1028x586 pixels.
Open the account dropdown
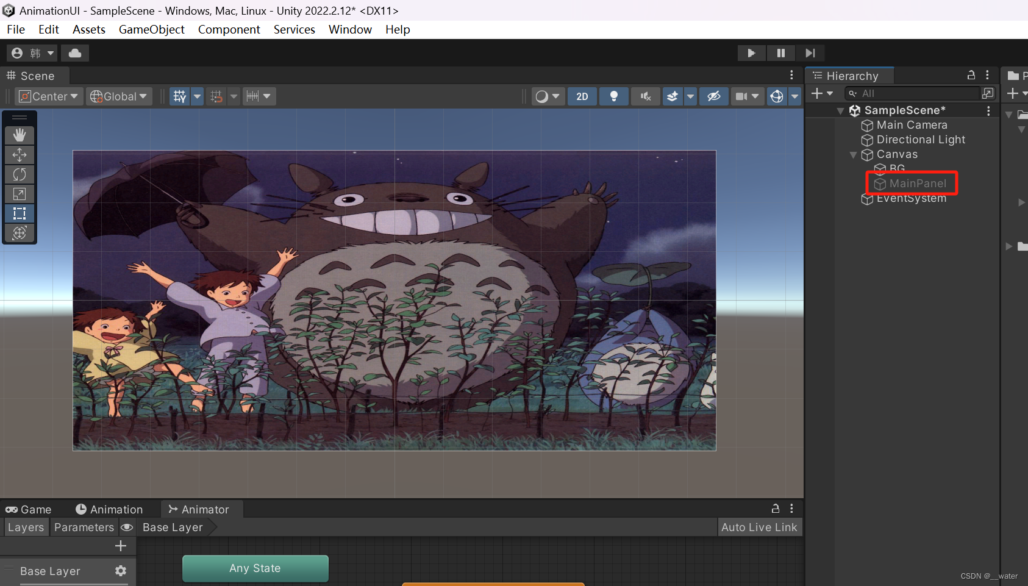point(33,53)
